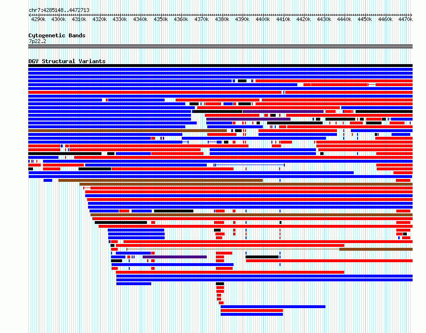Click the 4350k ruler label

tap(161, 19)
